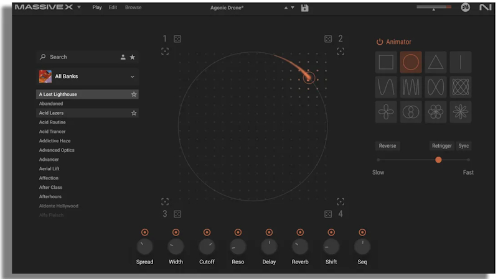Select the nested loops animator shape
Screen dimensions: 498x279
click(x=411, y=112)
